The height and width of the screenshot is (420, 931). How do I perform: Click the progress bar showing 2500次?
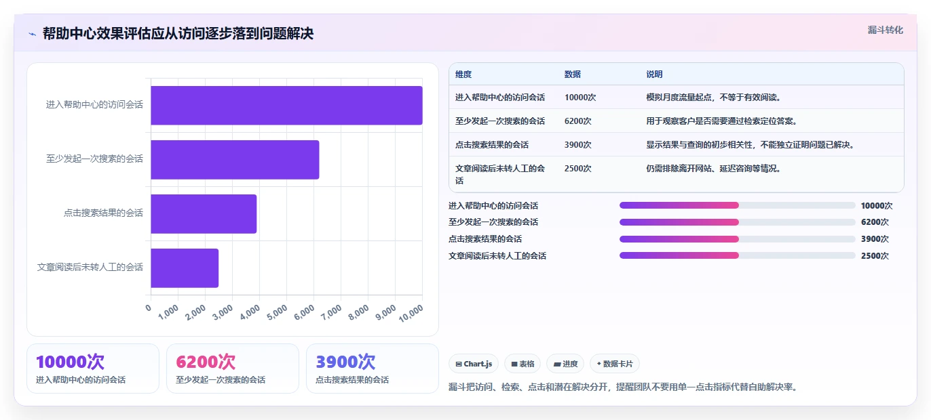tap(738, 255)
